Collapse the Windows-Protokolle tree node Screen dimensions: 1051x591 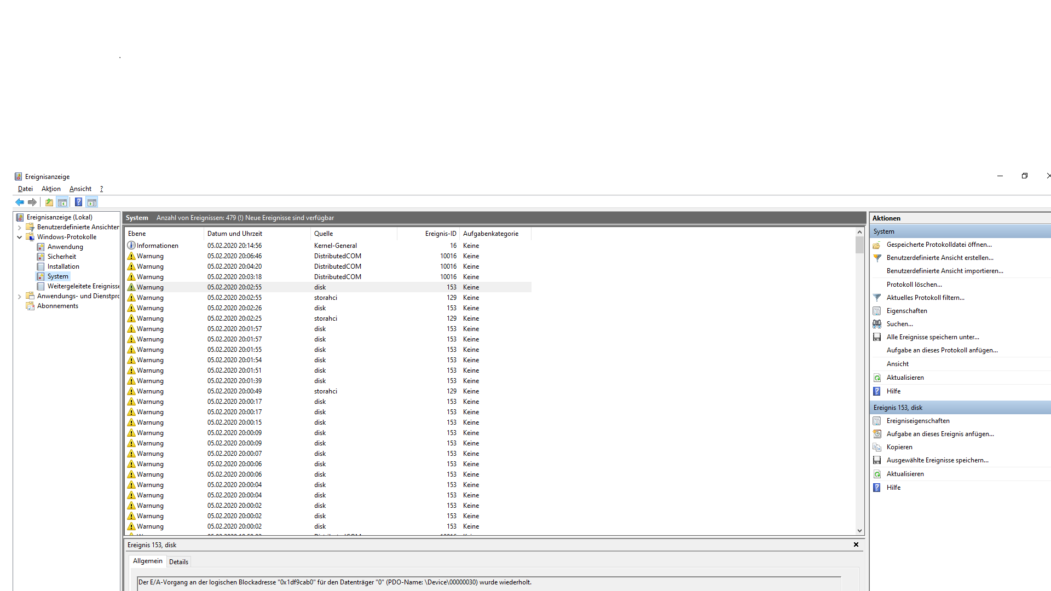pos(20,237)
